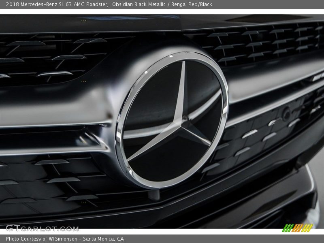This screenshot has width=324, height=243.
Task: Click the color text 'Obsidian Black Metallic'
Action: (x=139, y=4)
